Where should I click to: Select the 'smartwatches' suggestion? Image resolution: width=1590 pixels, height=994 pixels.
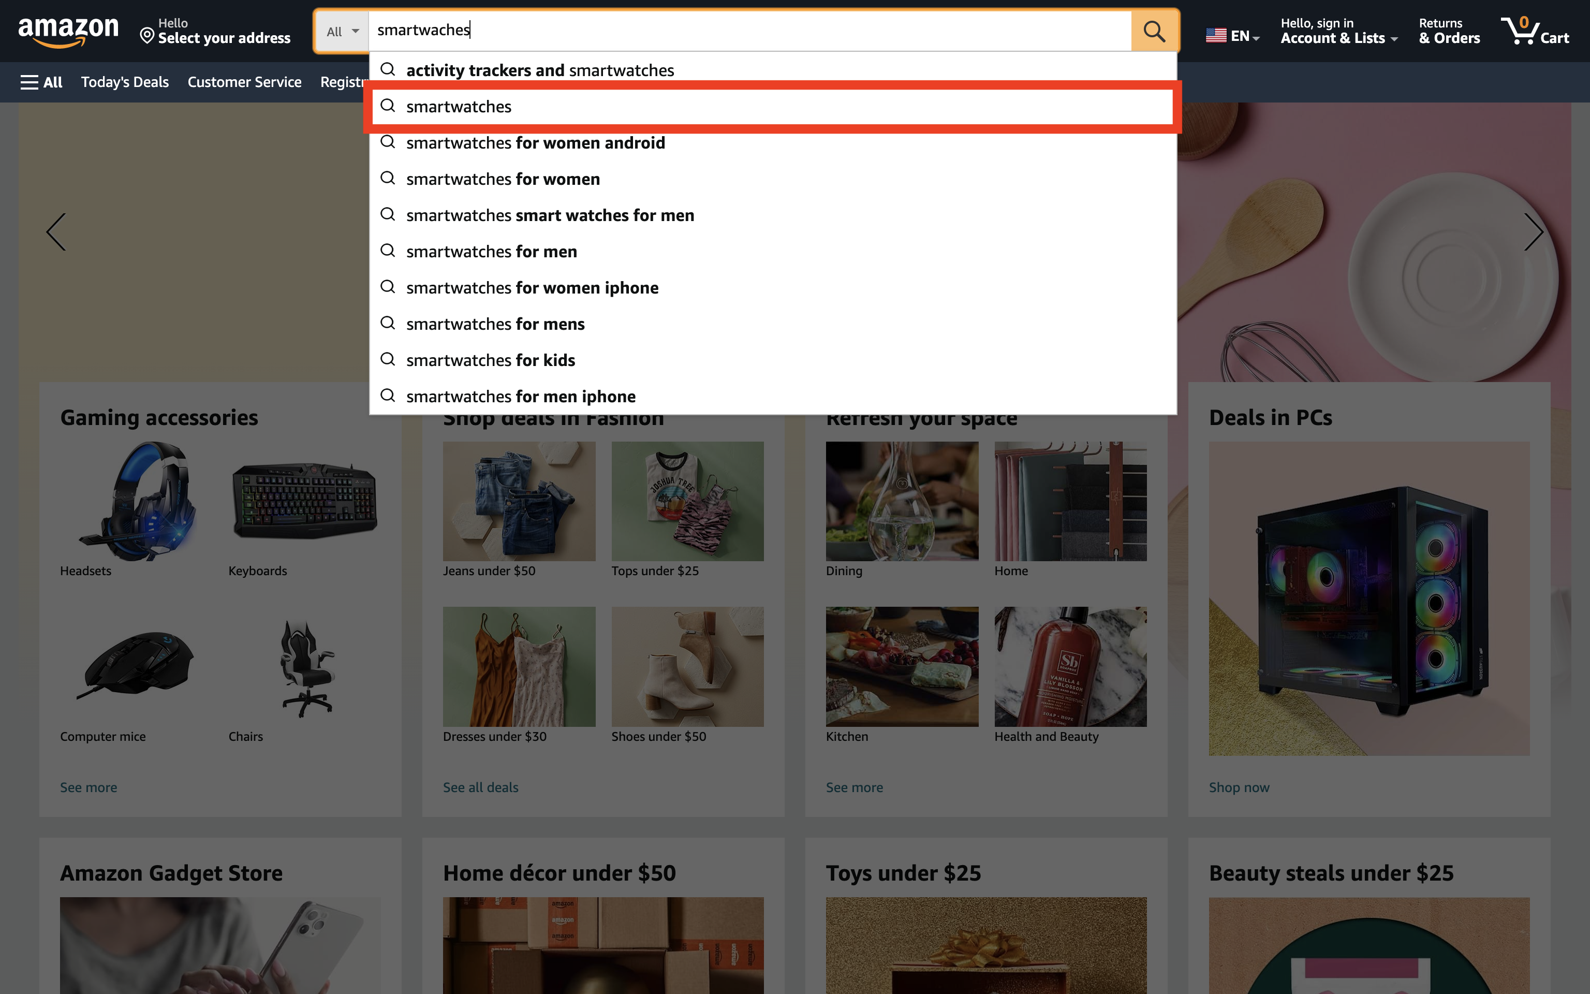(x=459, y=107)
